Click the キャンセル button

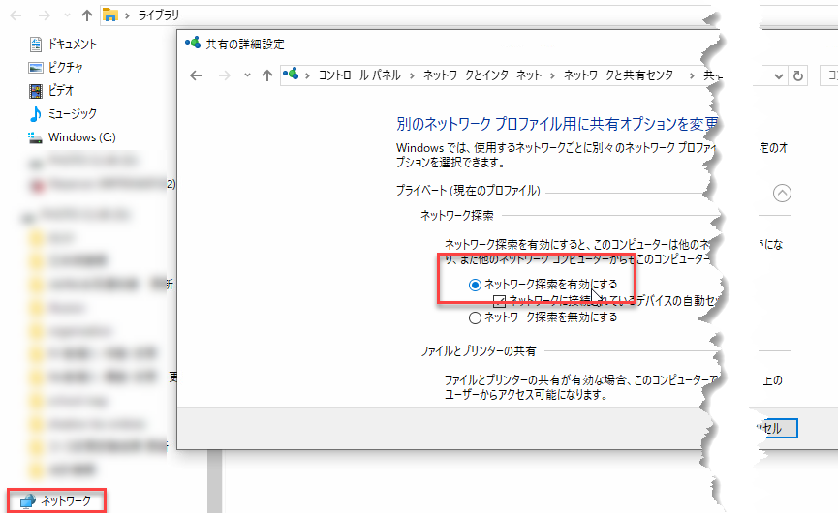[775, 428]
